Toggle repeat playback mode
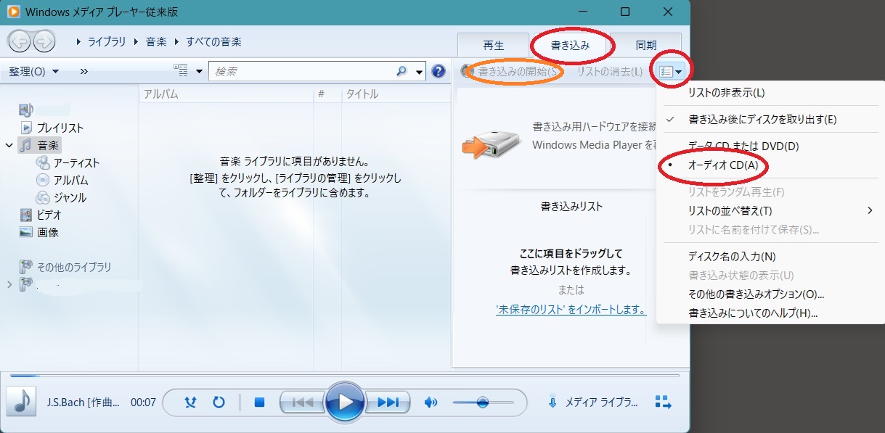The image size is (885, 433). [x=219, y=403]
